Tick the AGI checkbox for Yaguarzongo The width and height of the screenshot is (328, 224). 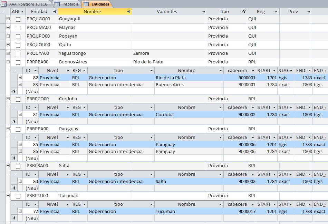18,54
